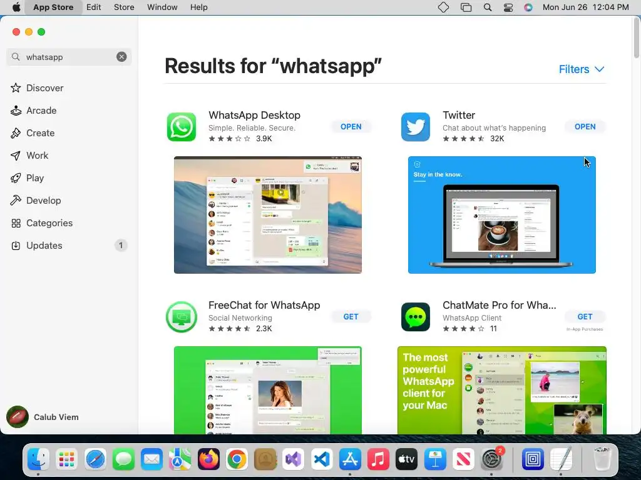Expand the Filters dropdown
The width and height of the screenshot is (641, 480).
[x=582, y=69]
